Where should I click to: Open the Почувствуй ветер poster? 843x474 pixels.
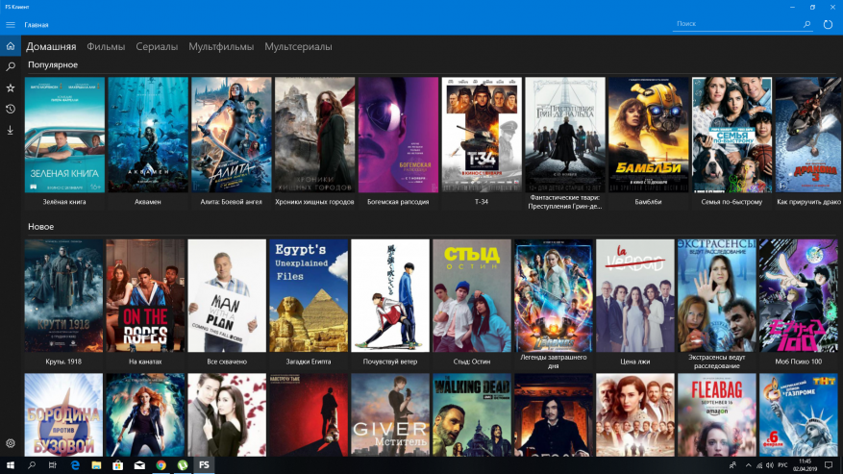click(x=390, y=295)
